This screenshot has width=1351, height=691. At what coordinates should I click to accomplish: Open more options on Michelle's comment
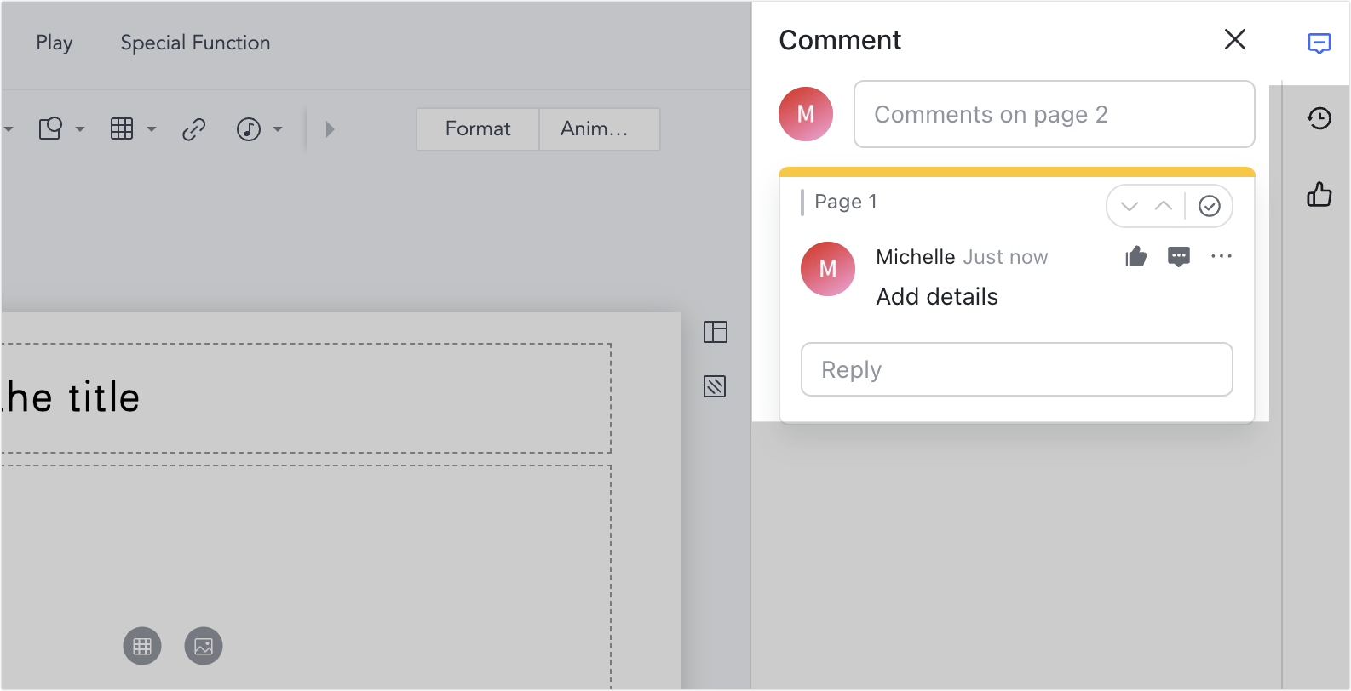[1222, 256]
